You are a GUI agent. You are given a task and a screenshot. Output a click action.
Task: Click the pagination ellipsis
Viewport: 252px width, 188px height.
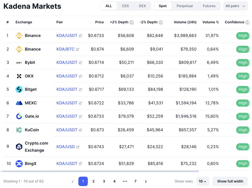tap(125, 181)
